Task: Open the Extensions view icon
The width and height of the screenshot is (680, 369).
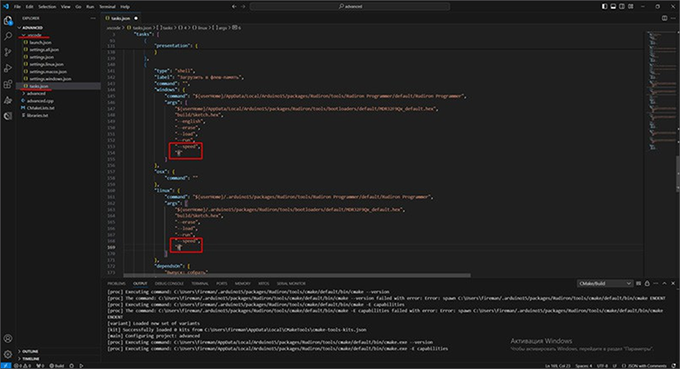Action: [x=8, y=85]
